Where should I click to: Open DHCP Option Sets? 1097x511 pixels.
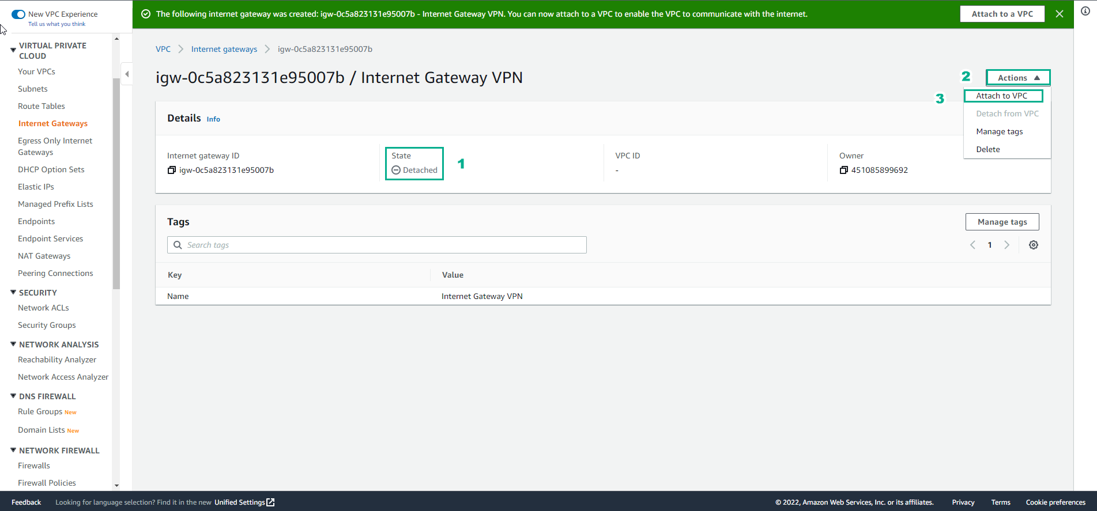tap(51, 169)
